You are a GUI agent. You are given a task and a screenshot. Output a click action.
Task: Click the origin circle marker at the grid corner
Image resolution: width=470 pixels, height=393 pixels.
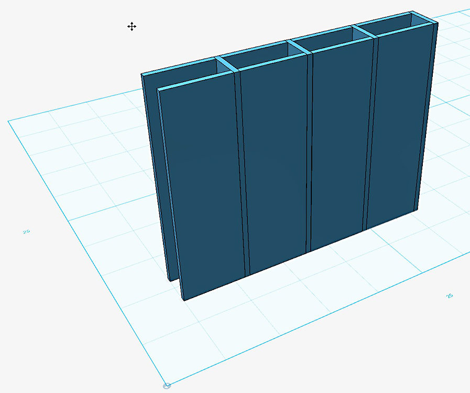pos(167,386)
